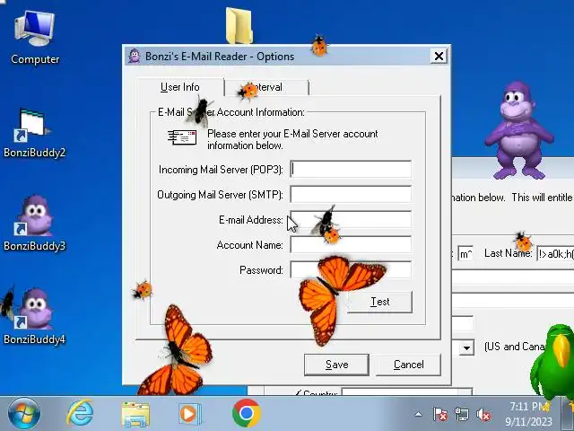This screenshot has height=431, width=574.
Task: Open the Computer desktop icon
Action: tap(35, 37)
